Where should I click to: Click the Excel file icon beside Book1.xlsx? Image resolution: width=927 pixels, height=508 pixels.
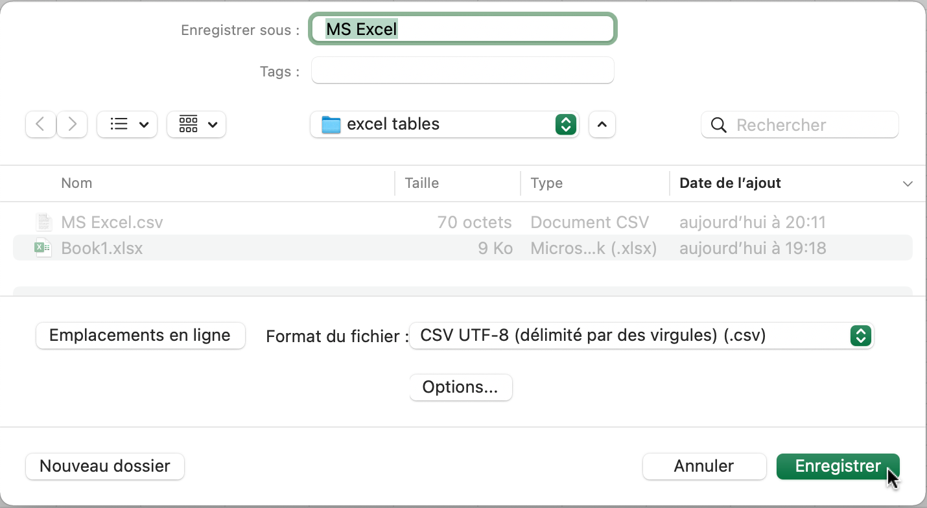pos(43,248)
